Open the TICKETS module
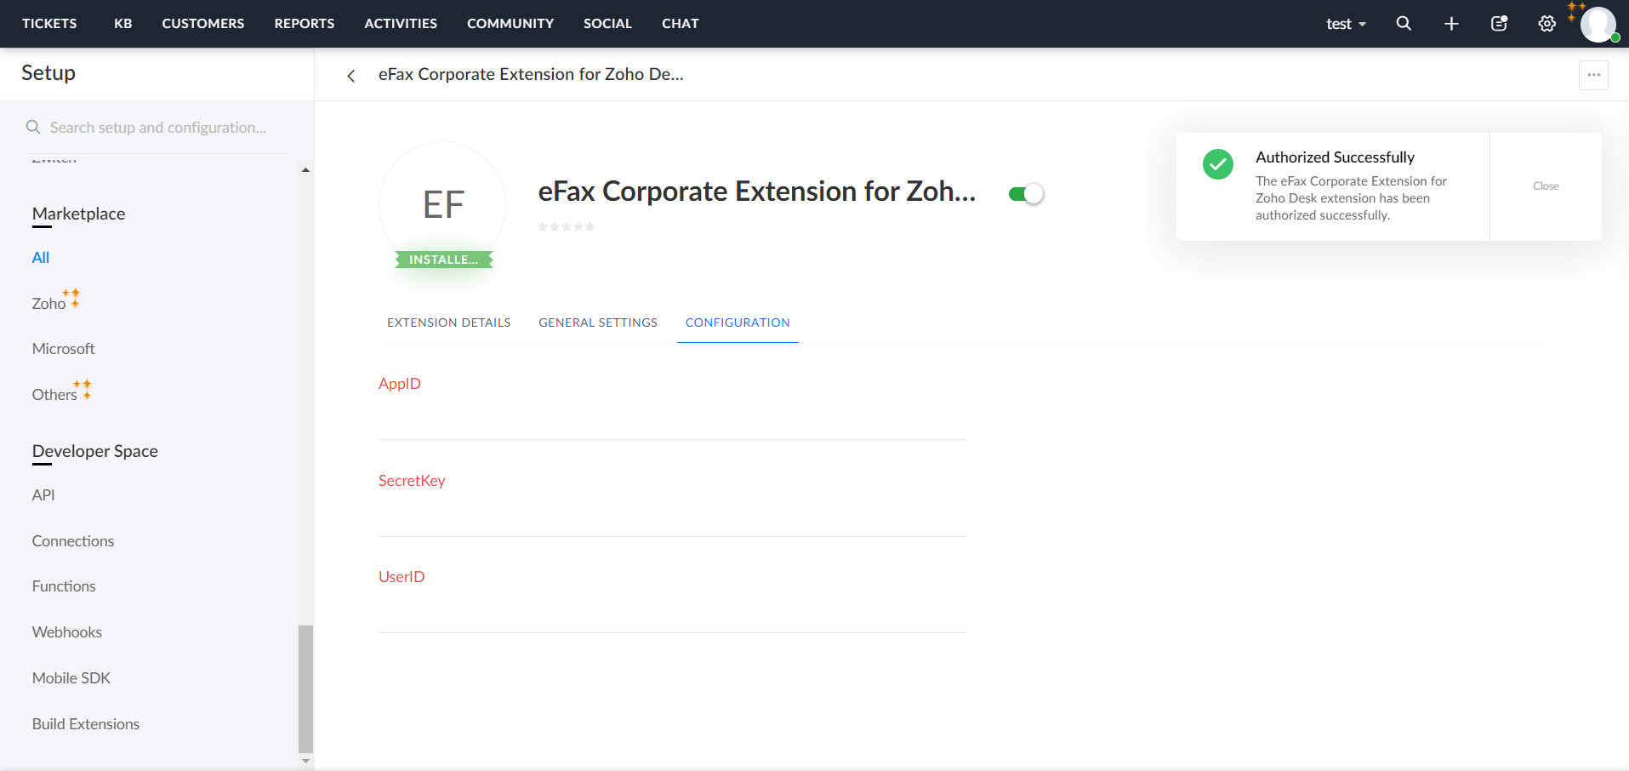The height and width of the screenshot is (771, 1629). tap(49, 24)
